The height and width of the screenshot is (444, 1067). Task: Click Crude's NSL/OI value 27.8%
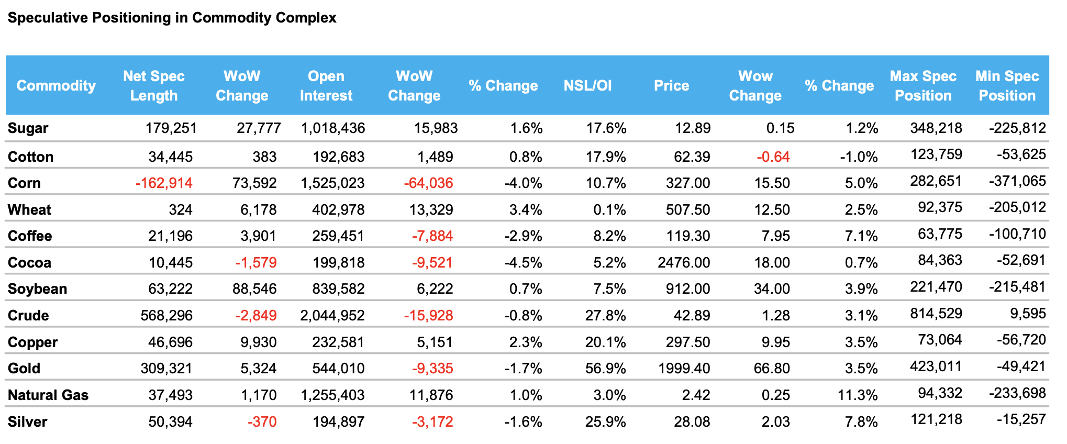point(606,316)
